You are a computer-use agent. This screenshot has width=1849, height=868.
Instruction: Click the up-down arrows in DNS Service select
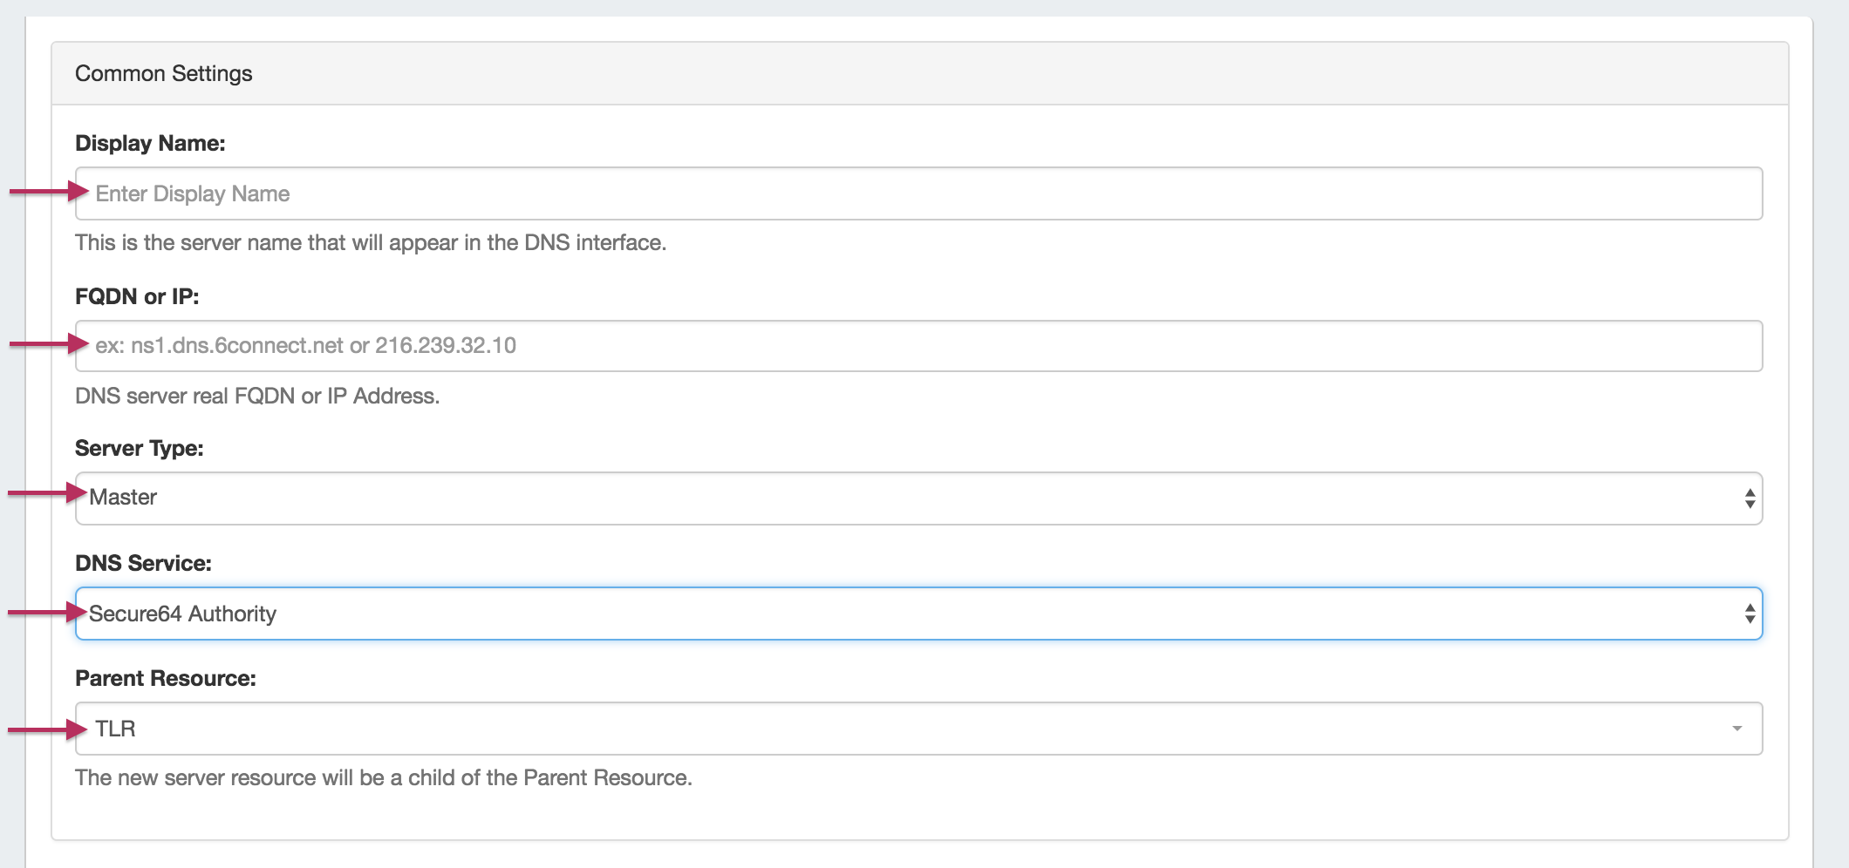[1749, 614]
